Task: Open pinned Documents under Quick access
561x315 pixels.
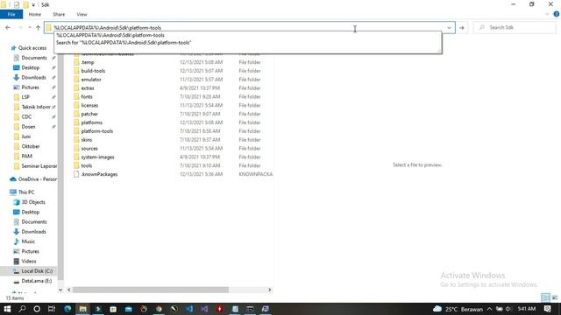Action: pos(34,58)
